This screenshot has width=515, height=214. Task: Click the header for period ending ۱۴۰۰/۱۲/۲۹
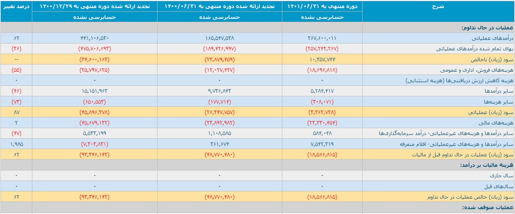pos(95,6)
